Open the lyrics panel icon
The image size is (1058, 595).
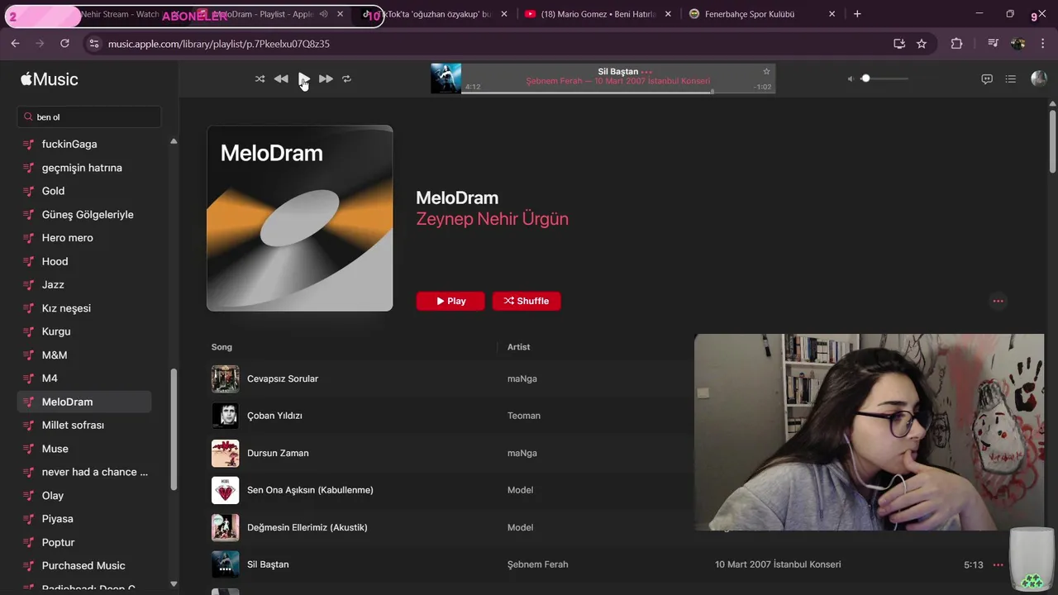[x=987, y=79]
